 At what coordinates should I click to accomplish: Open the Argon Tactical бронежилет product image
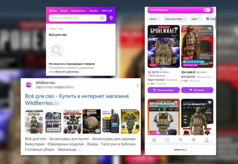point(164,47)
